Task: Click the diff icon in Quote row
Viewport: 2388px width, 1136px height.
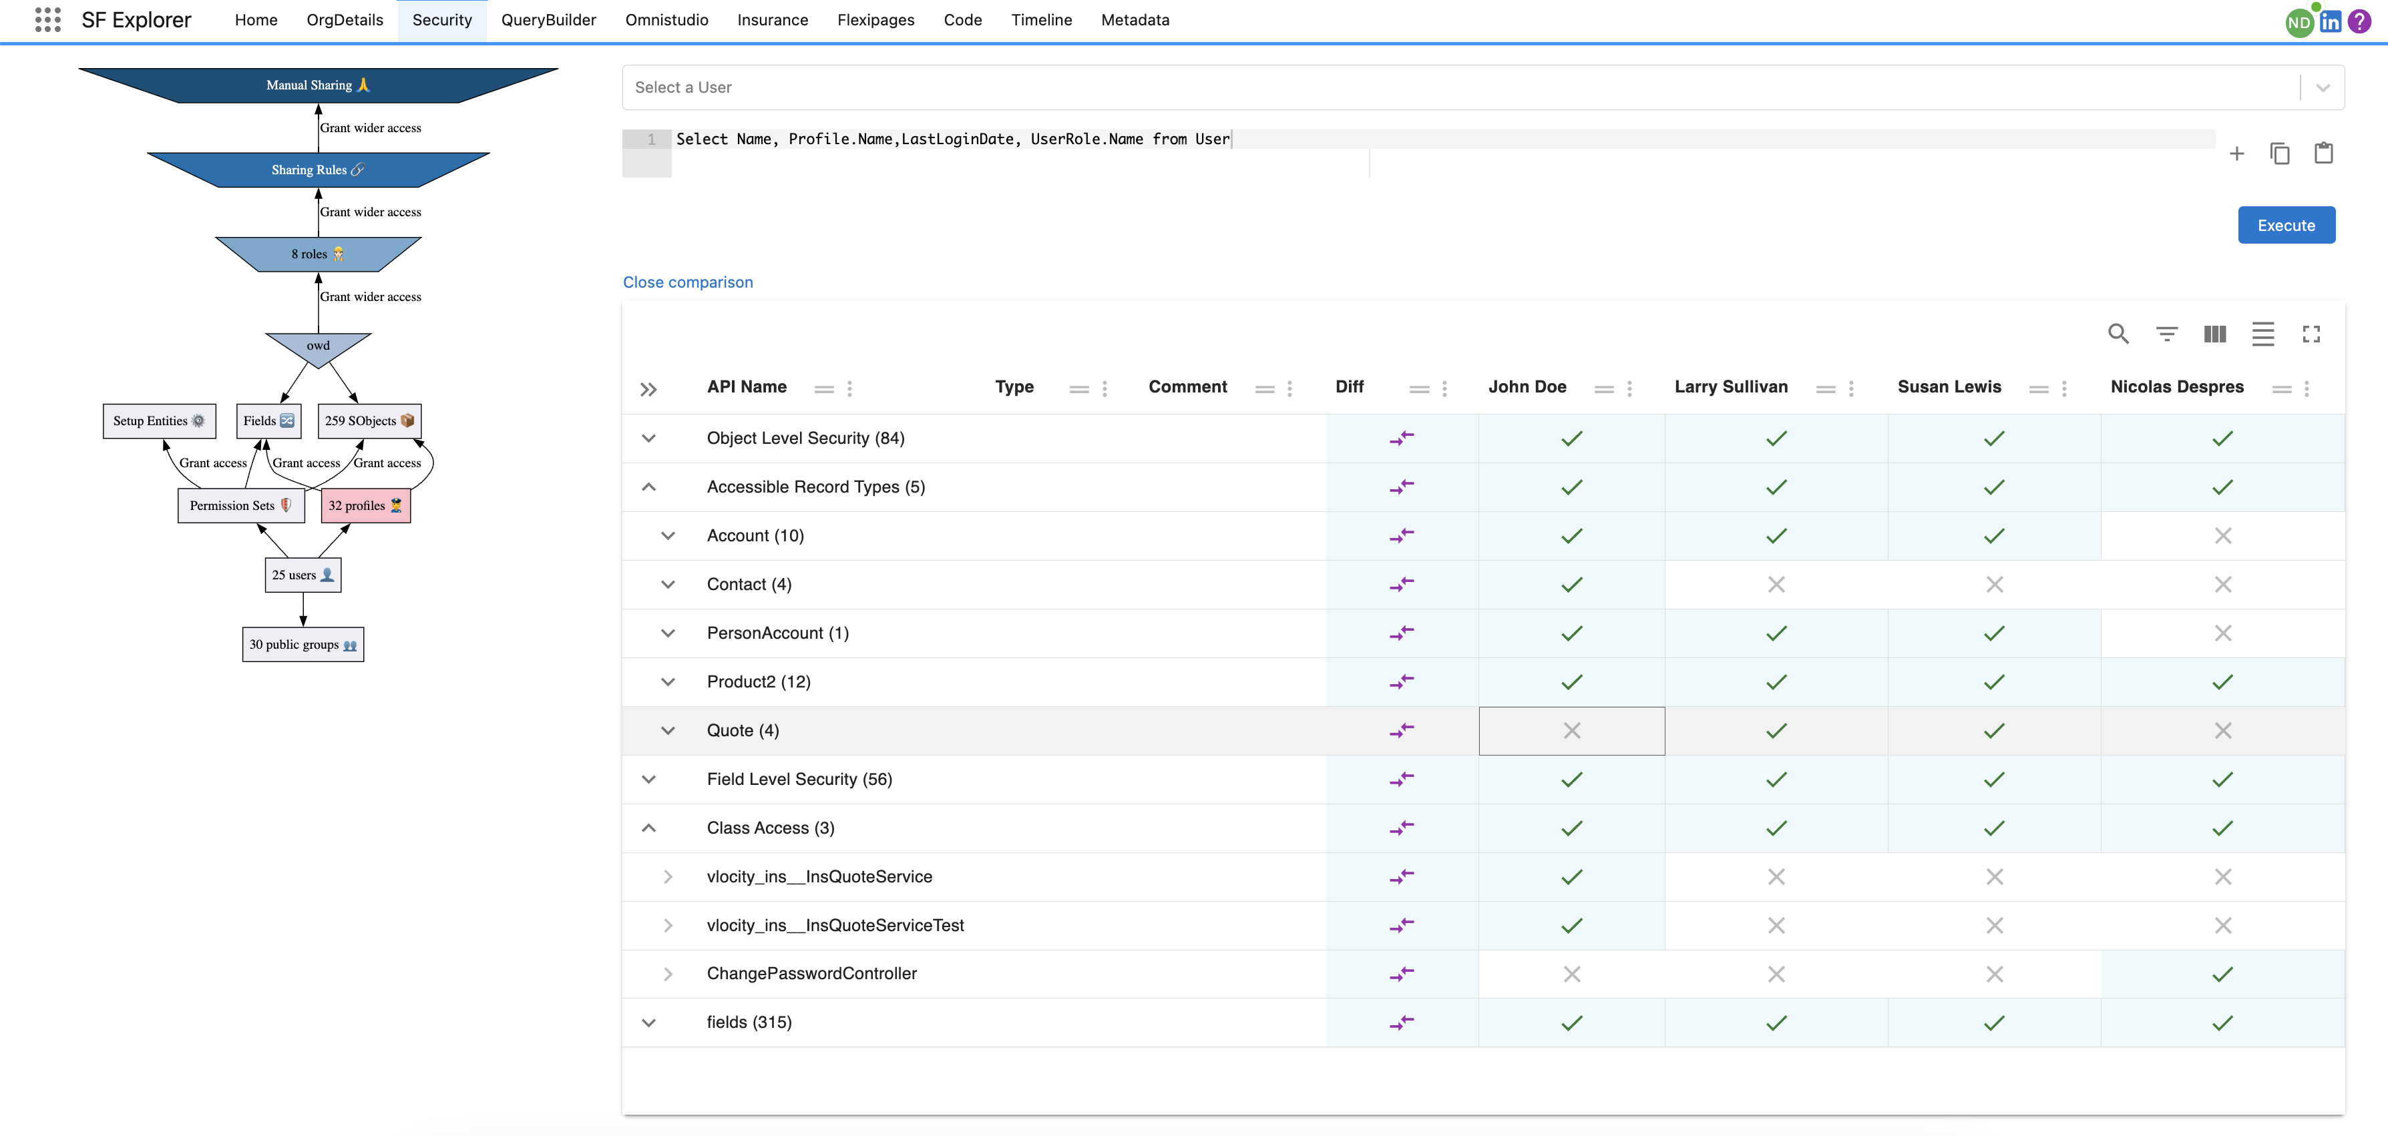Action: (x=1402, y=730)
